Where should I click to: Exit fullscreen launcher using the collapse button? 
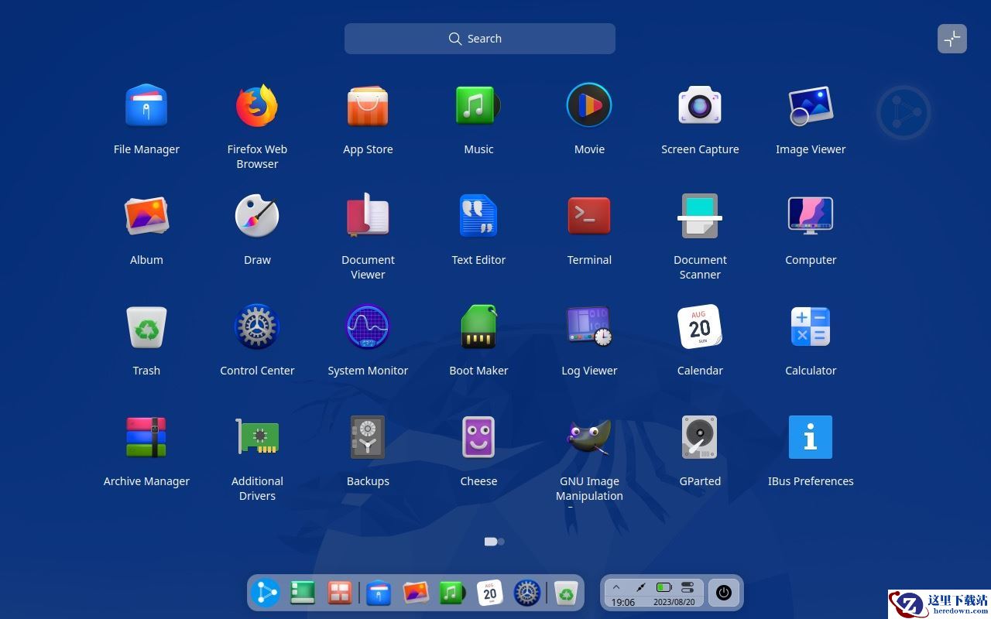952,39
